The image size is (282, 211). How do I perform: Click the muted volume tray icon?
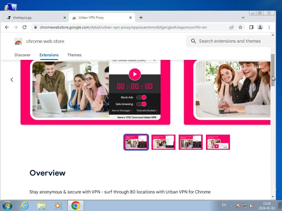click(x=252, y=206)
